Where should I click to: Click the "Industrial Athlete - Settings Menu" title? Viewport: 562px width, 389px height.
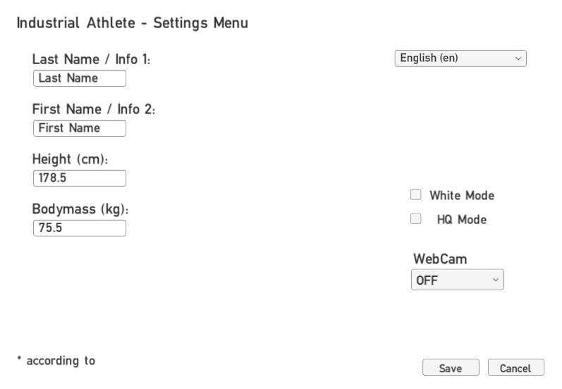click(x=133, y=23)
